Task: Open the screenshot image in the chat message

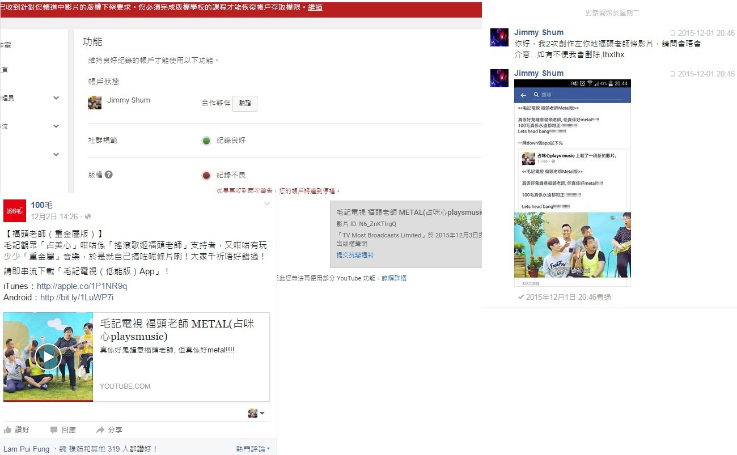Action: pos(572,182)
